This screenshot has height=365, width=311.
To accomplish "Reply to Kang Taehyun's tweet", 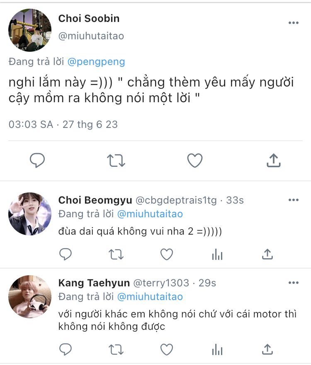I will point(66,350).
